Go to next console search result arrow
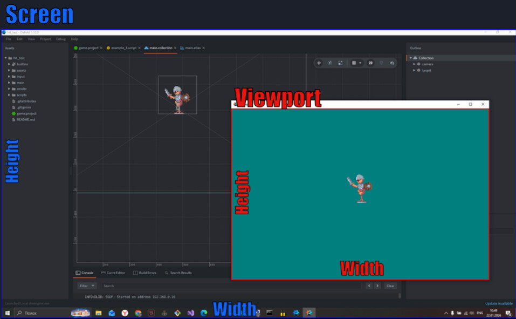The width and height of the screenshot is (516, 319). [x=377, y=286]
